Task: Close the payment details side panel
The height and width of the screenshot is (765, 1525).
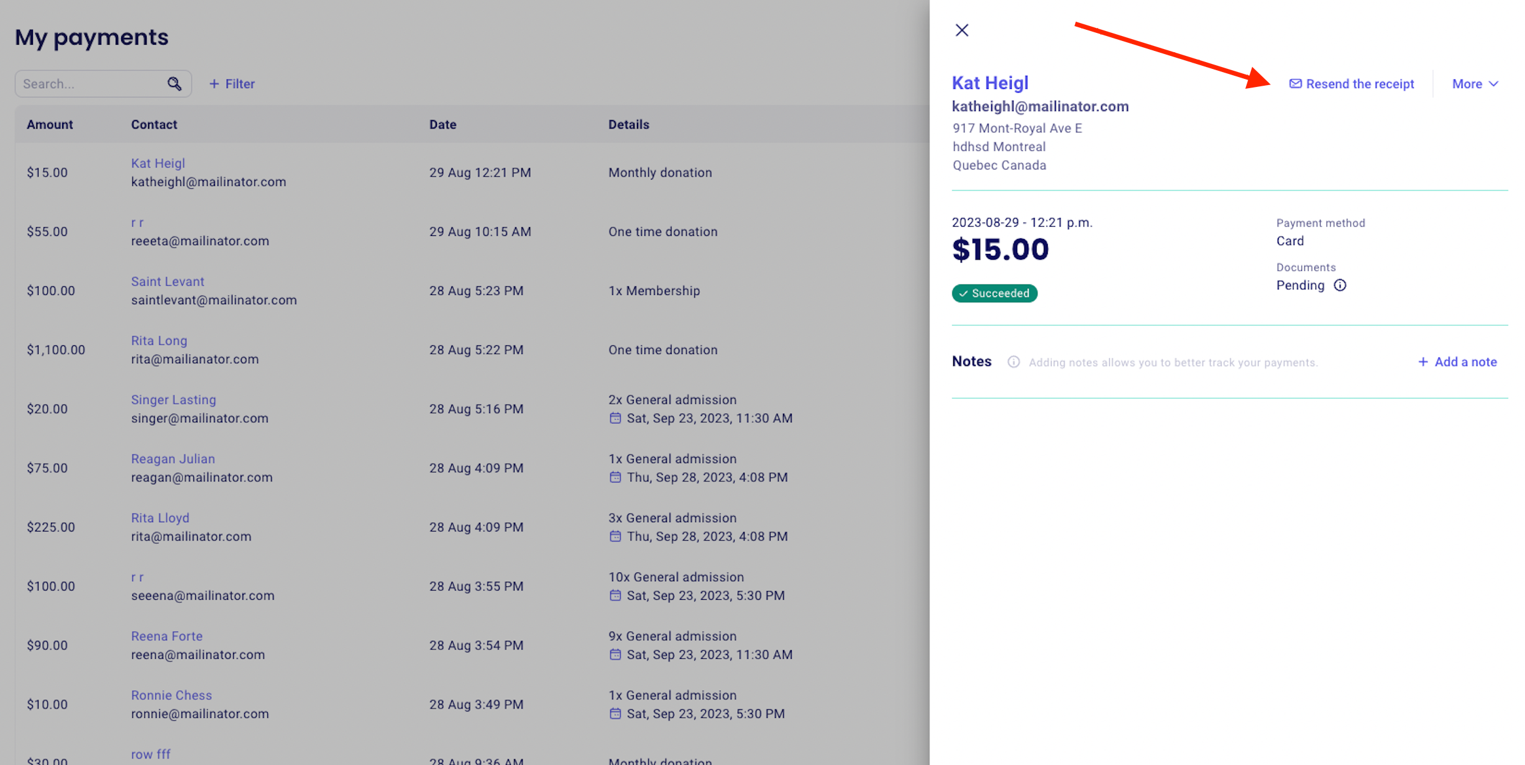Action: pyautogui.click(x=961, y=30)
